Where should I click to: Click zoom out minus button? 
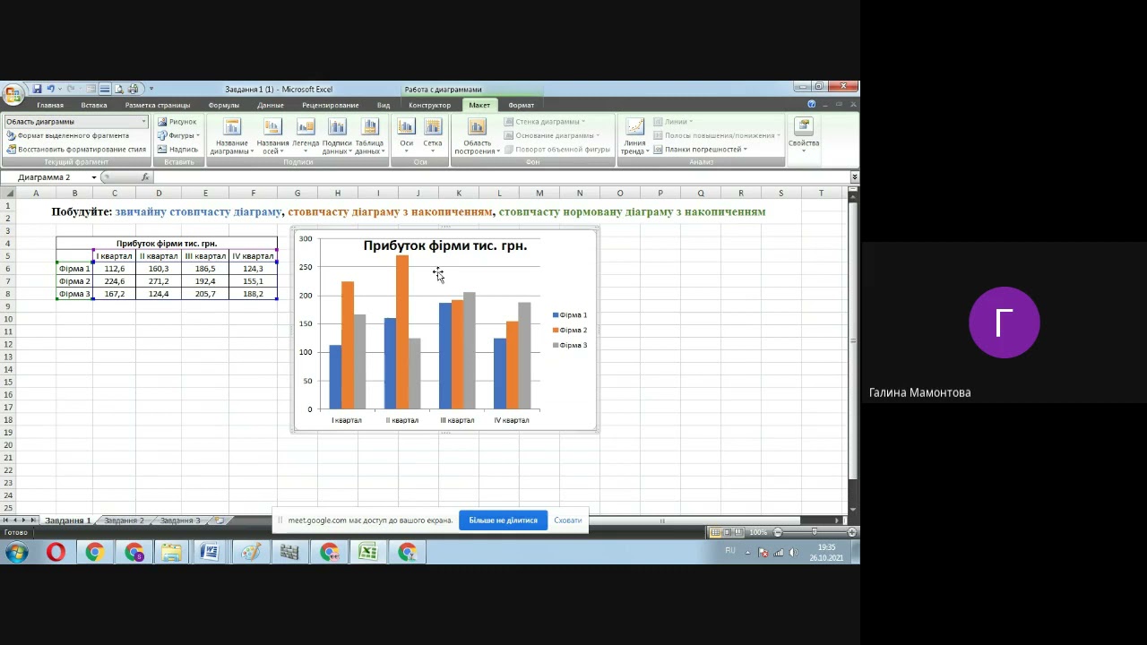coord(777,532)
